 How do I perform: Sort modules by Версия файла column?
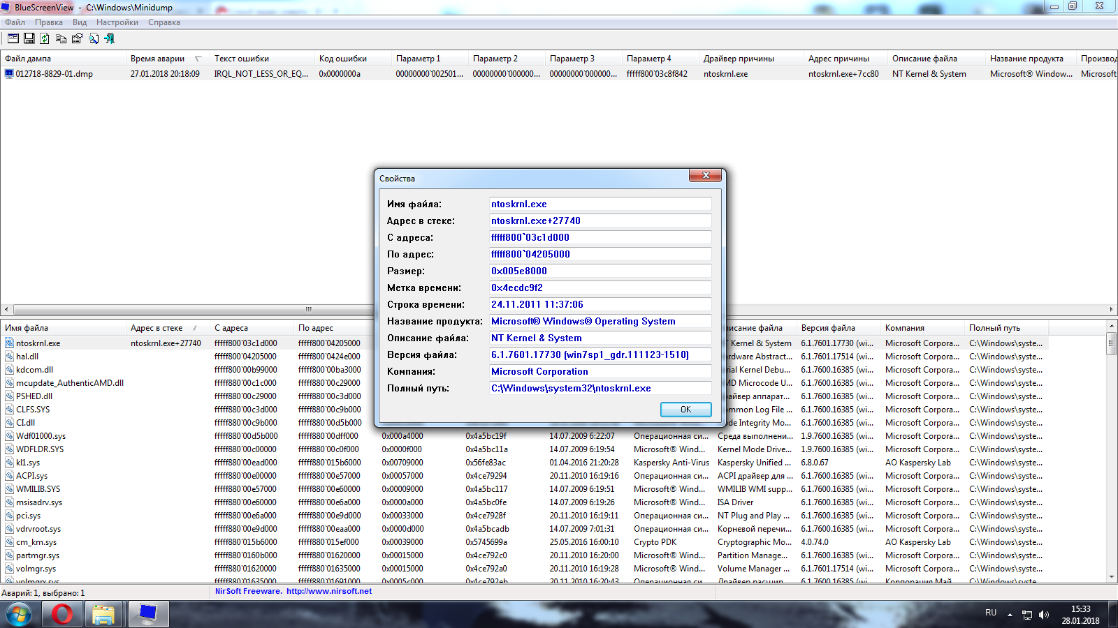coord(838,328)
